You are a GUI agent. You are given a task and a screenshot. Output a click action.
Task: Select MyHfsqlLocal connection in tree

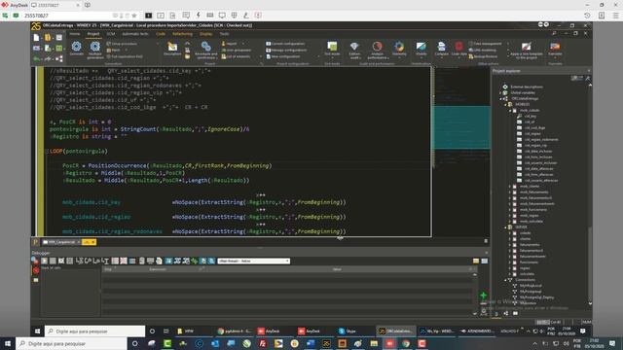531,286
